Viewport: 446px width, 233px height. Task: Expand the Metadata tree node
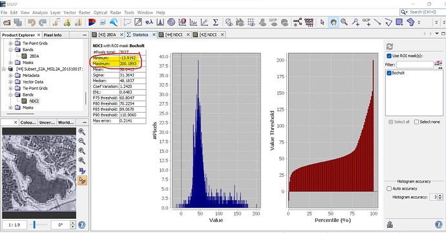coord(10,76)
